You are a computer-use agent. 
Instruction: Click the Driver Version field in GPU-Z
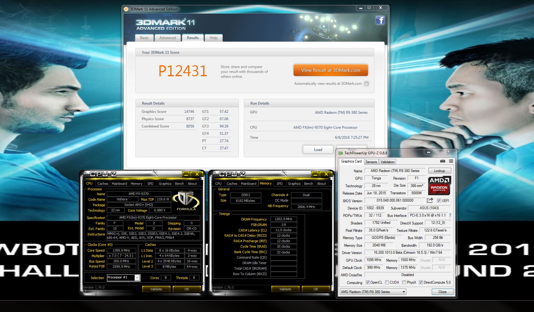[408, 253]
